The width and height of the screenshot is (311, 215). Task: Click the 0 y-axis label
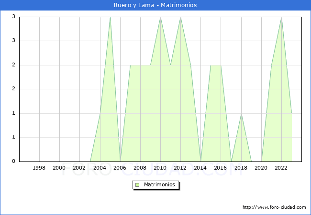point(13,161)
